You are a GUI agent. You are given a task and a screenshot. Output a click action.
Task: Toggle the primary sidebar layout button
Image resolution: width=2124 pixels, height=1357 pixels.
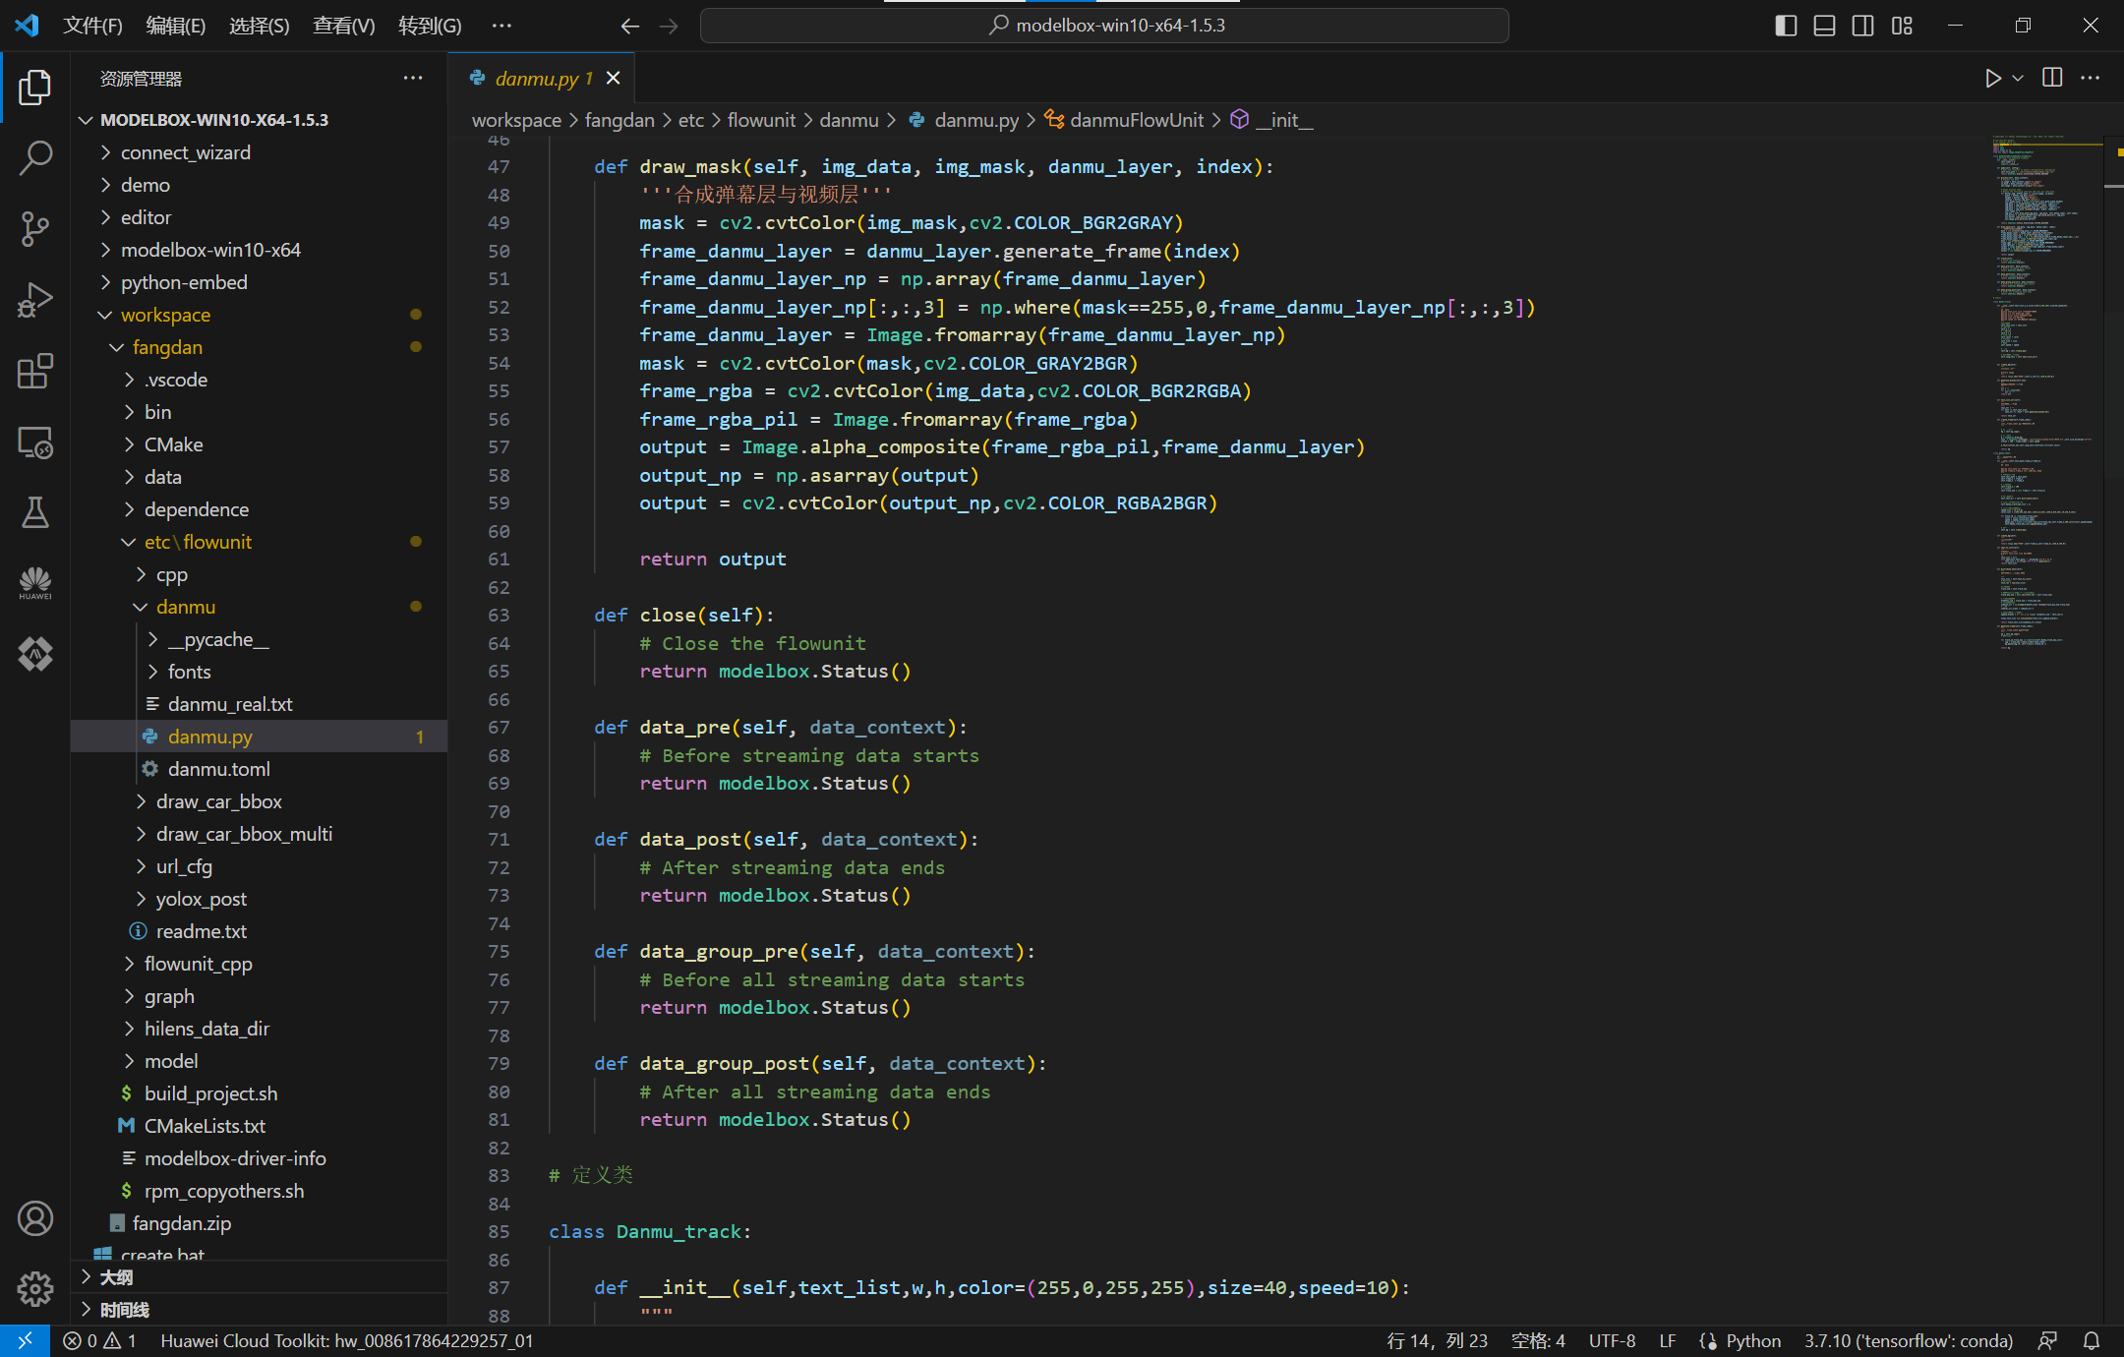click(1786, 26)
